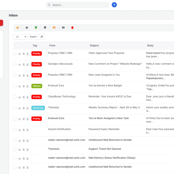Star the Client Approved Your Proposal email

19,54
